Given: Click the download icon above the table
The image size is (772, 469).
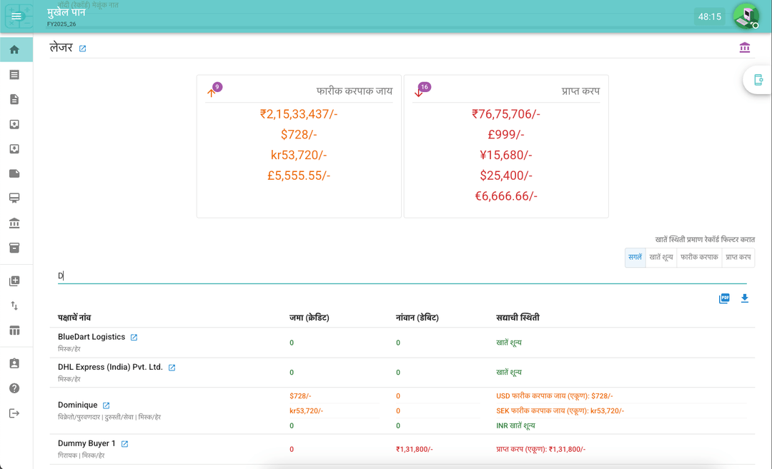Looking at the screenshot, I should (745, 298).
